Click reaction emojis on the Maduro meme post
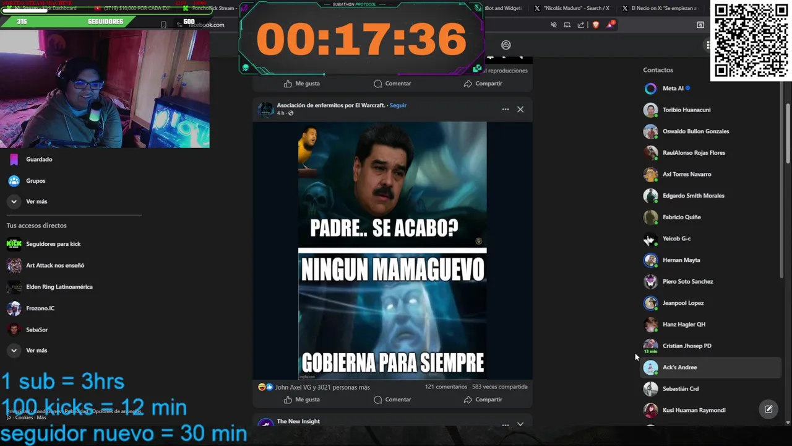Viewport: 792px width, 446px height. [265, 387]
